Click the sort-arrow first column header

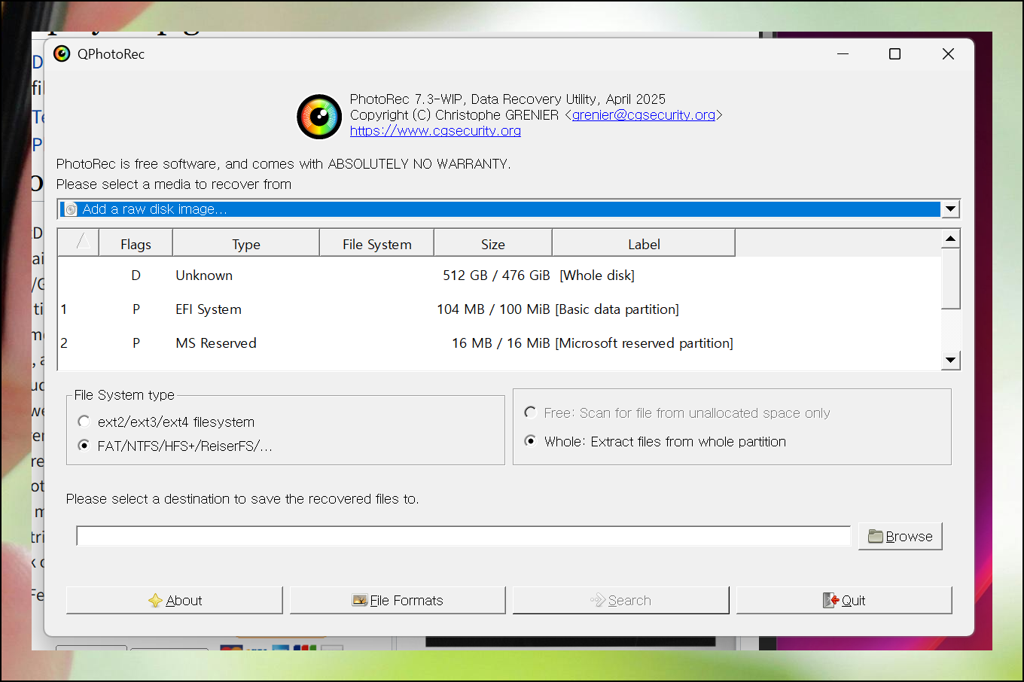[78, 244]
